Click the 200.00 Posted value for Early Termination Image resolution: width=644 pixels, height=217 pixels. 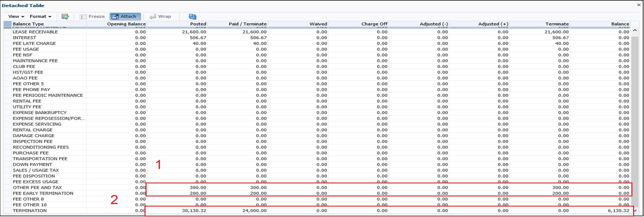tap(198, 194)
